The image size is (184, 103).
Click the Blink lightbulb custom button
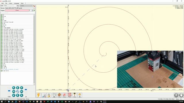(80, 95)
